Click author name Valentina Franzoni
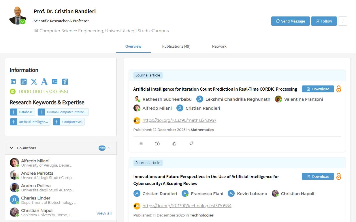 [304, 99]
